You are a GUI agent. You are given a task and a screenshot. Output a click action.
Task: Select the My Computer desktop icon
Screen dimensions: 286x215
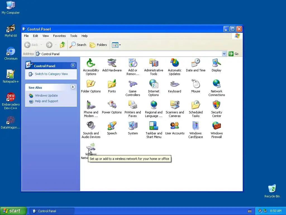(11, 8)
